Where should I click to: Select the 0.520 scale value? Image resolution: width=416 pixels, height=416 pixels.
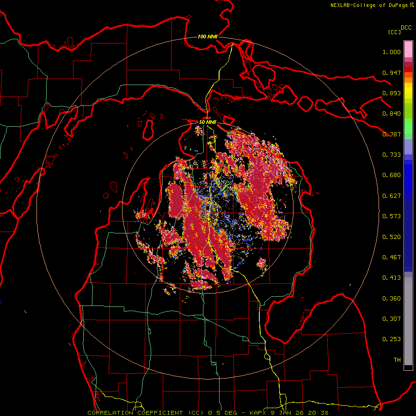pyautogui.click(x=392, y=237)
